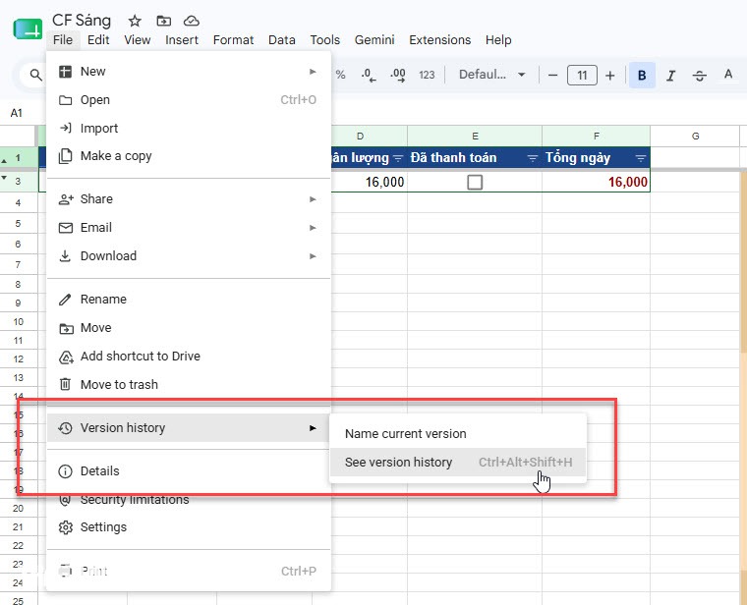Open filter on the lượng column
747x605 pixels.
(x=398, y=158)
